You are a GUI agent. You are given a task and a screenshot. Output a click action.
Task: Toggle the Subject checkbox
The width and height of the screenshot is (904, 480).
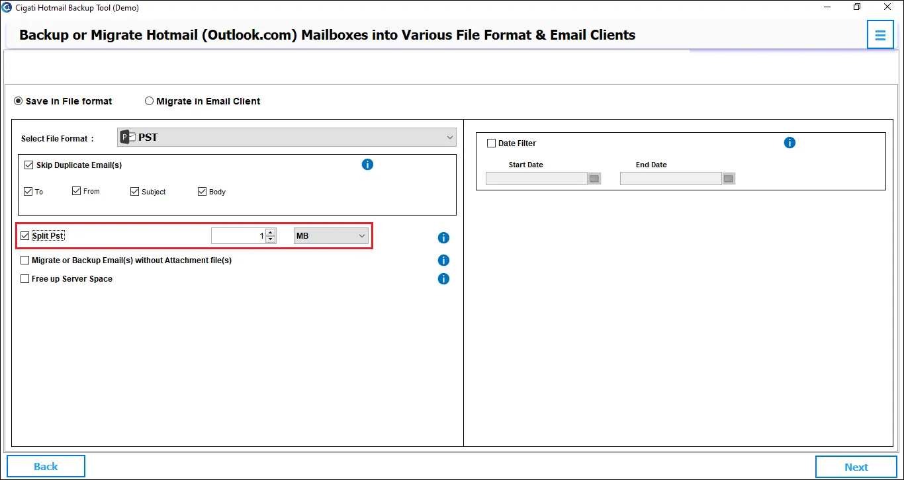pos(134,192)
